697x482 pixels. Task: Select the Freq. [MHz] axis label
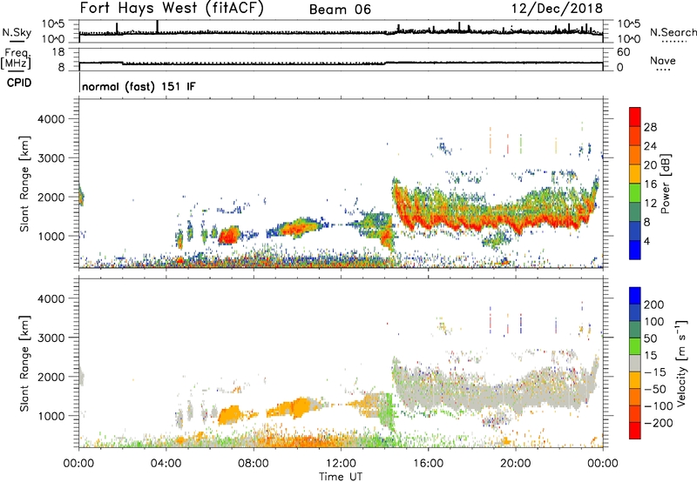(16, 58)
